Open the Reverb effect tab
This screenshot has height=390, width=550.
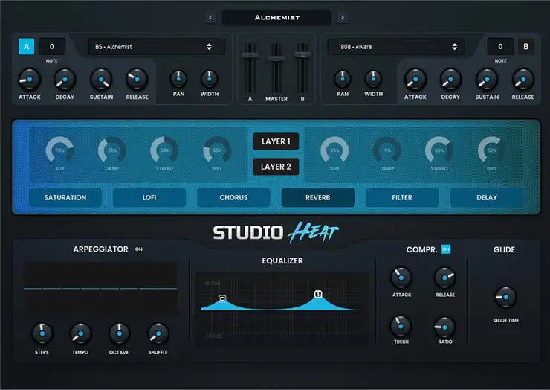pyautogui.click(x=318, y=197)
